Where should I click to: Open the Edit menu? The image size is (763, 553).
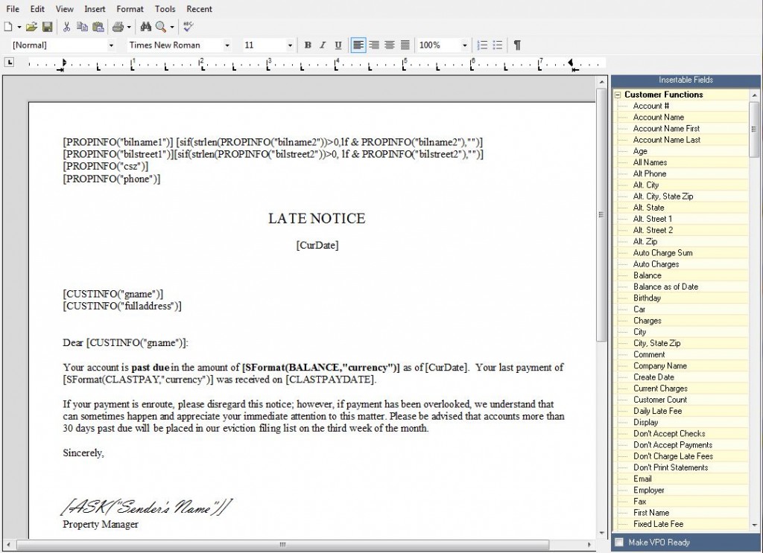(37, 9)
